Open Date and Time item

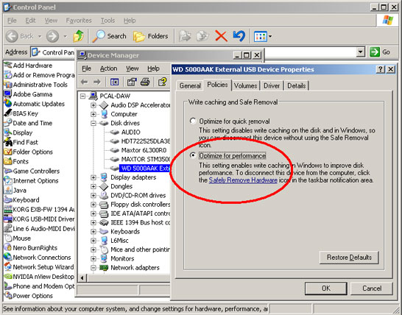[28, 123]
